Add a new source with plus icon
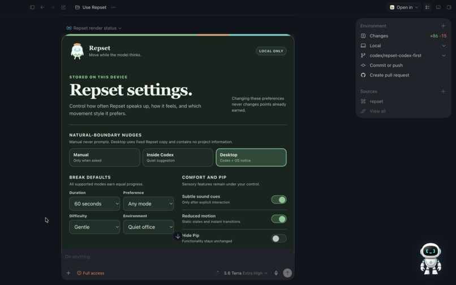The image size is (456, 285). click(x=443, y=91)
